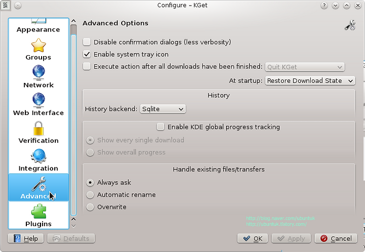
Task: Select Show every single download radio
Action: [90, 140]
